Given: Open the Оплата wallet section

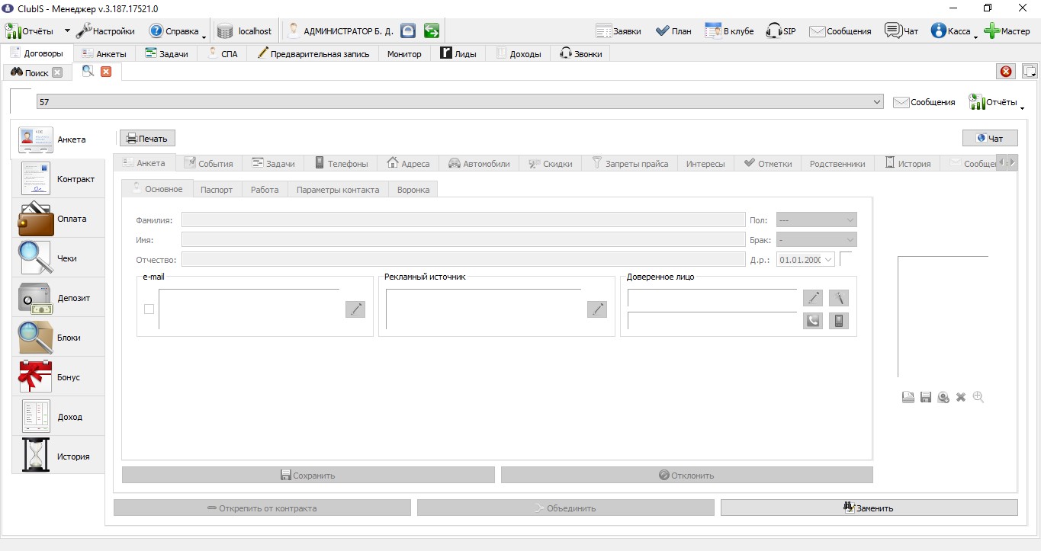Looking at the screenshot, I should click(58, 219).
